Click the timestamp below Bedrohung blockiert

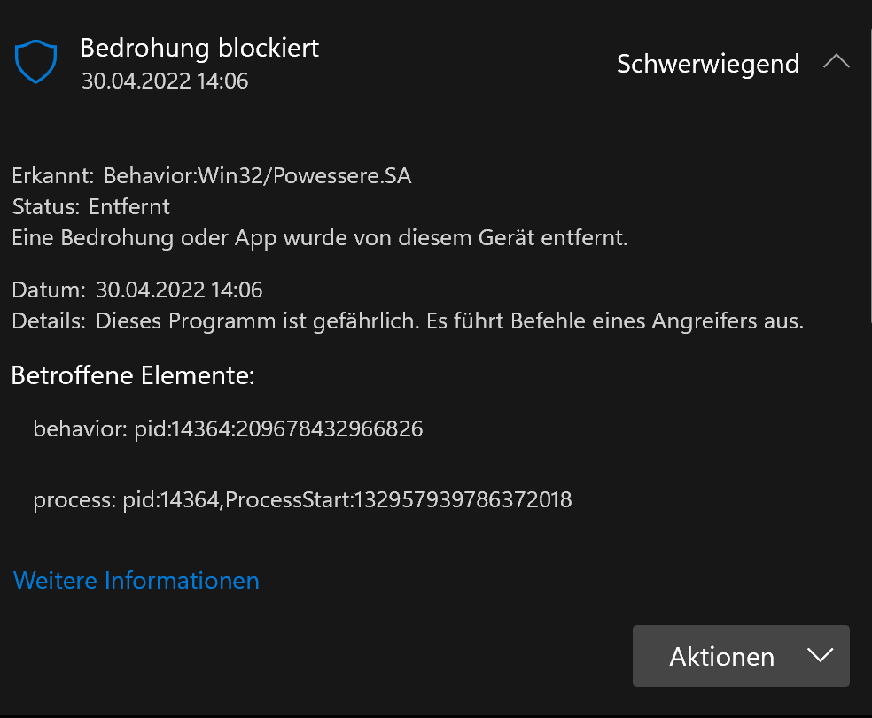pyautogui.click(x=165, y=81)
